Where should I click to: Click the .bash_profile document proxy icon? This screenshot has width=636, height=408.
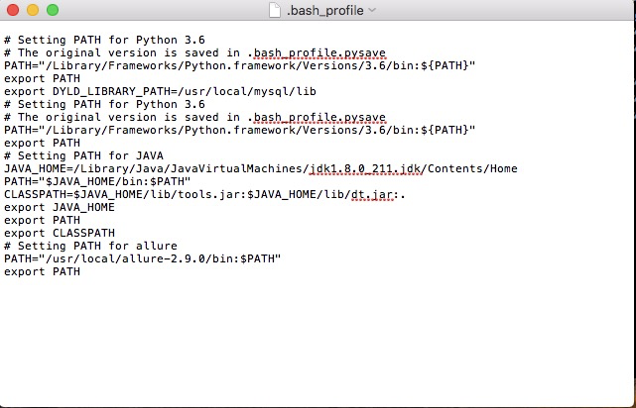click(275, 10)
